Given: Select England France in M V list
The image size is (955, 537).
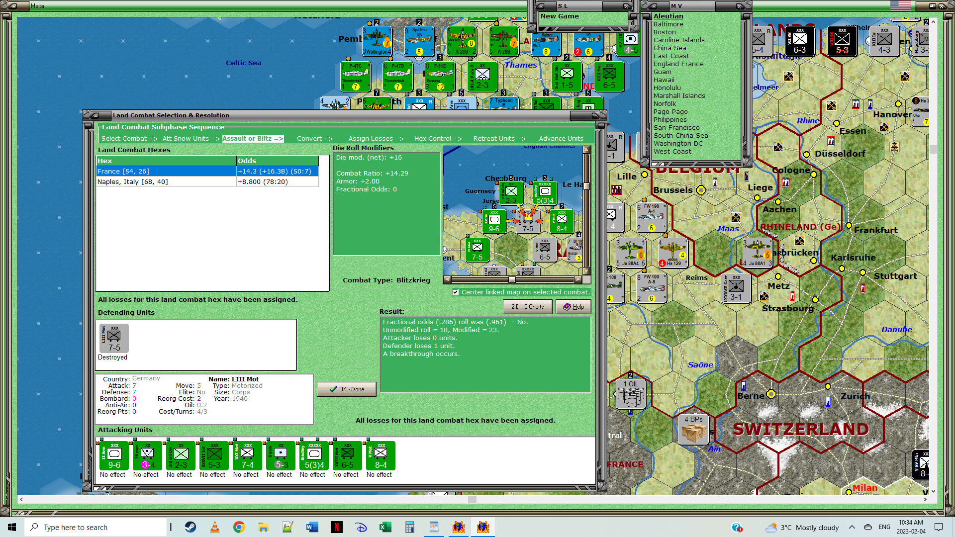Looking at the screenshot, I should [x=678, y=64].
